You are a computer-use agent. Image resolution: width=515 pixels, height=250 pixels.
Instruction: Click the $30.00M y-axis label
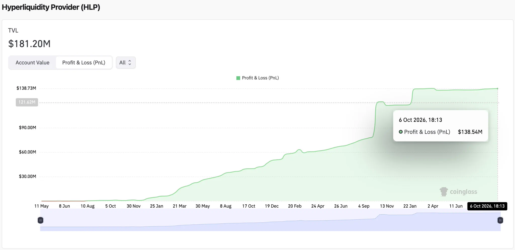[x=27, y=177]
